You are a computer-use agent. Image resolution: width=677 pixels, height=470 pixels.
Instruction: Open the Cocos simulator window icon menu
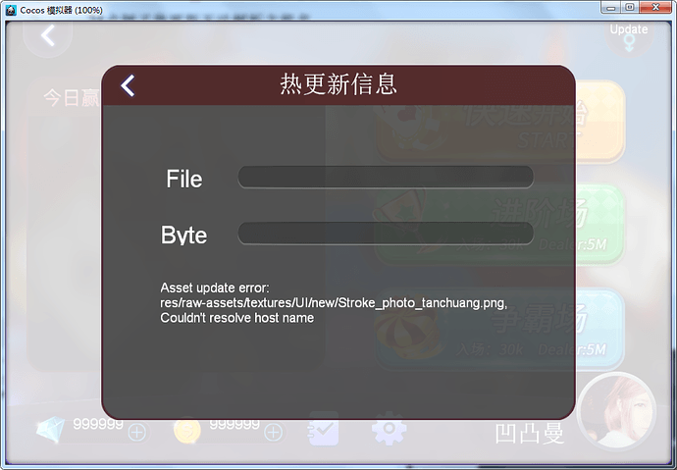[x=11, y=10]
